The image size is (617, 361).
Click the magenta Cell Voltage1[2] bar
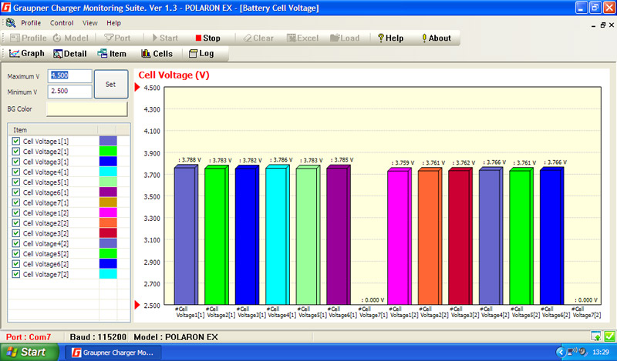(x=399, y=236)
